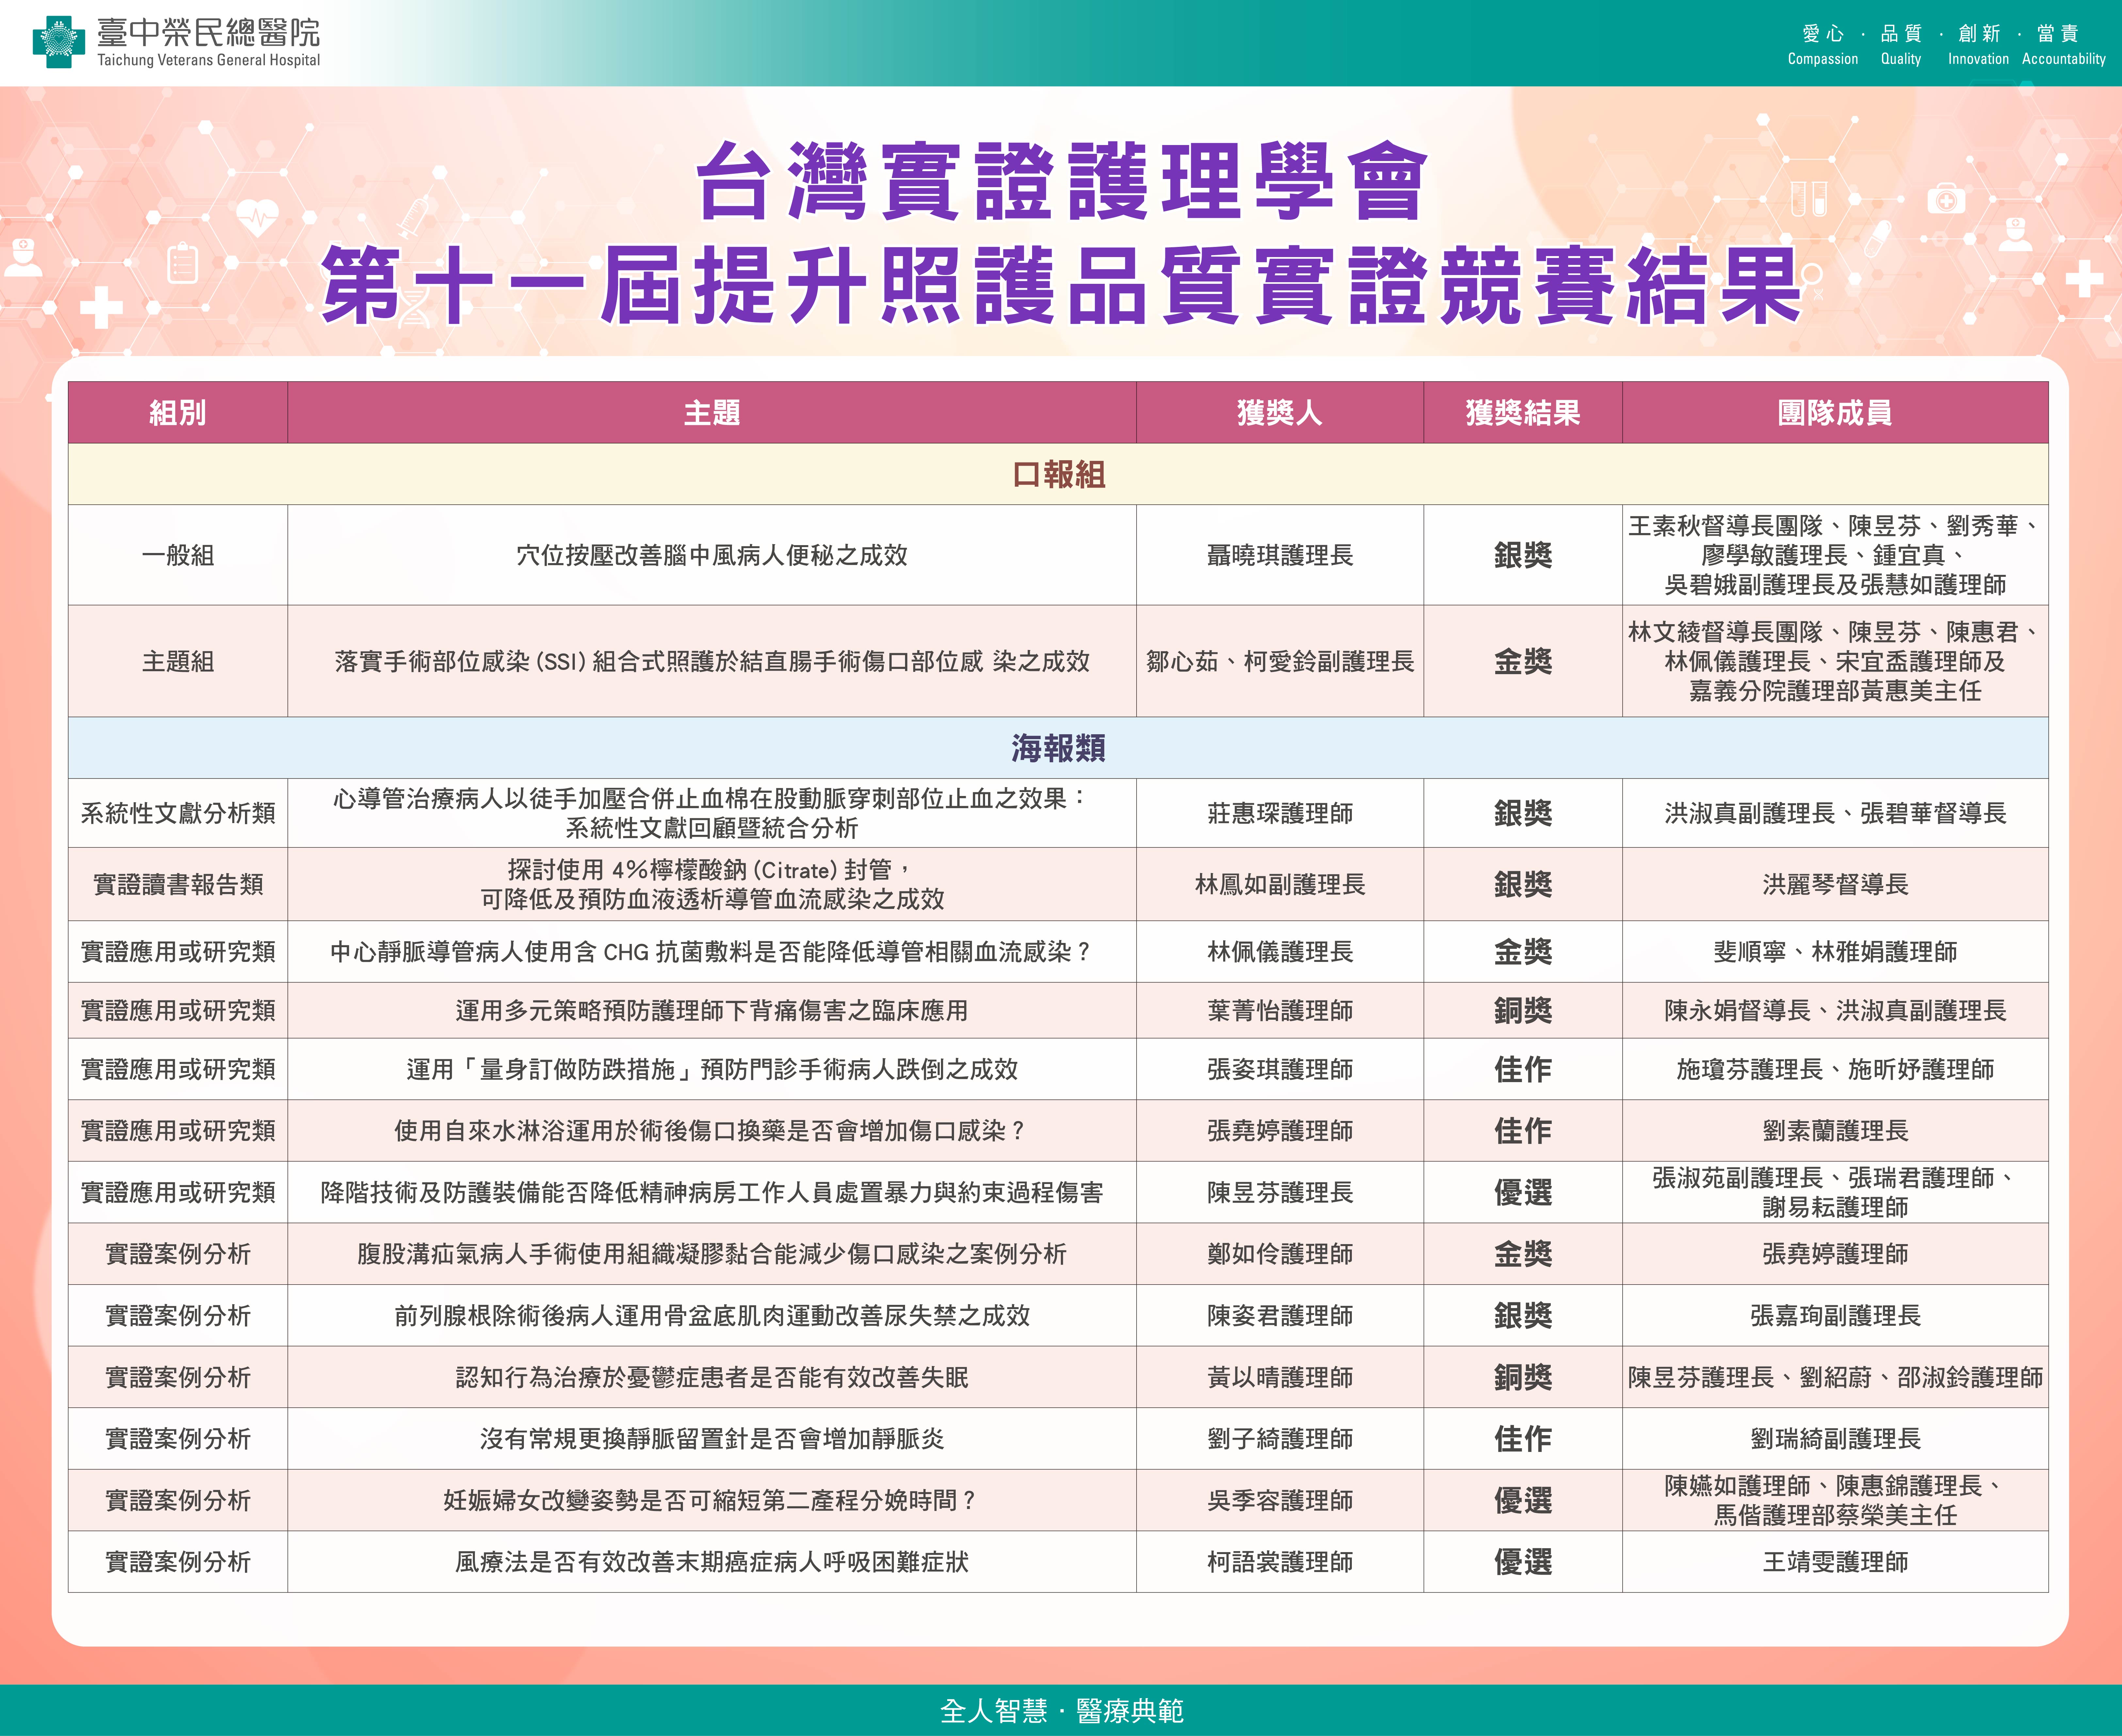Click team member '張嘉珣副護理長'
Screen dimensions: 2122x1736
[1835, 1315]
